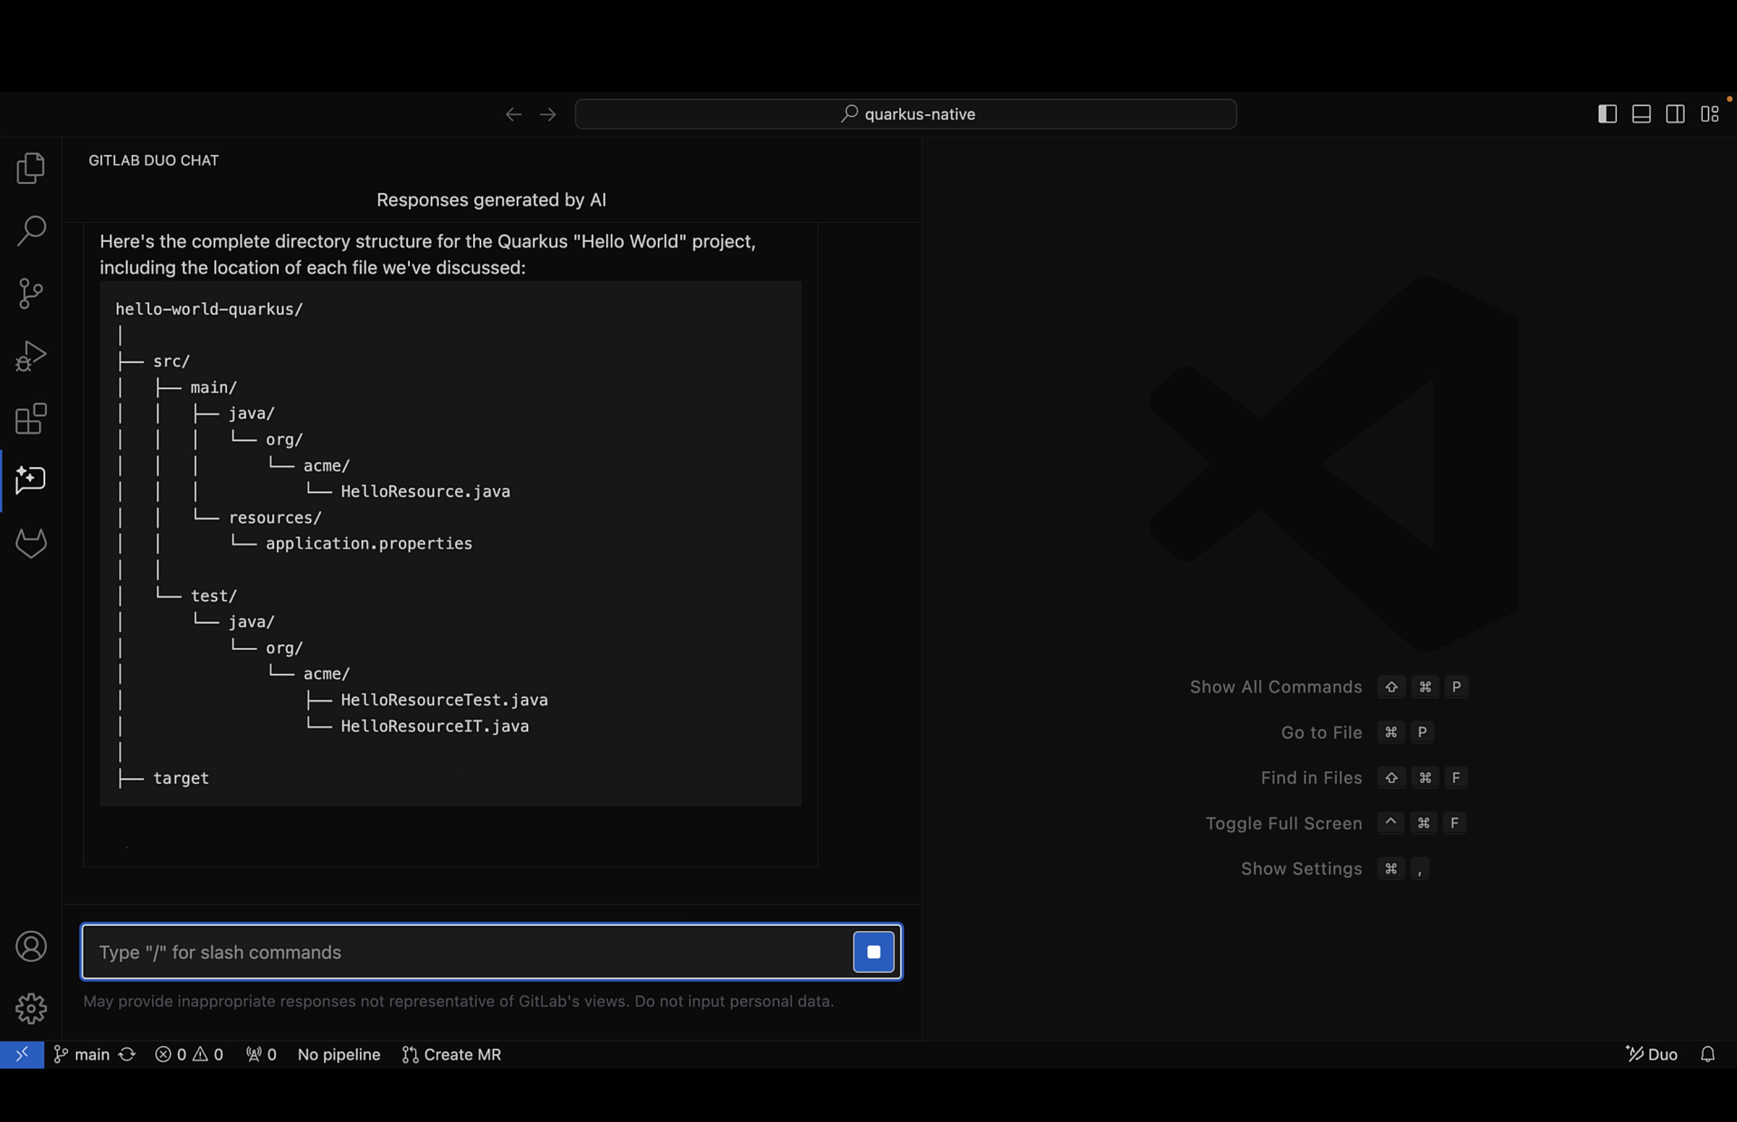Toggle the primary side bar layout icon
The height and width of the screenshot is (1122, 1737).
point(1608,114)
